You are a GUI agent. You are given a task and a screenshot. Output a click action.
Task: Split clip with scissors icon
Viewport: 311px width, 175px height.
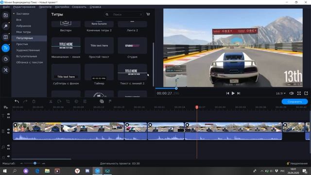(x=51, y=102)
